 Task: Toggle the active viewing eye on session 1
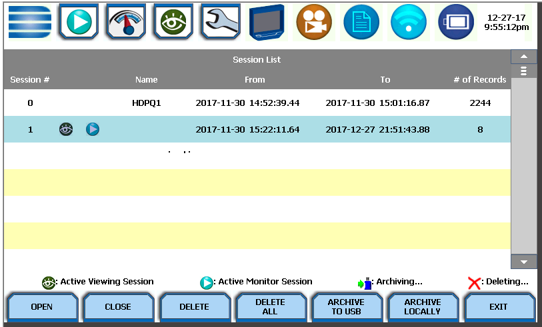[65, 129]
